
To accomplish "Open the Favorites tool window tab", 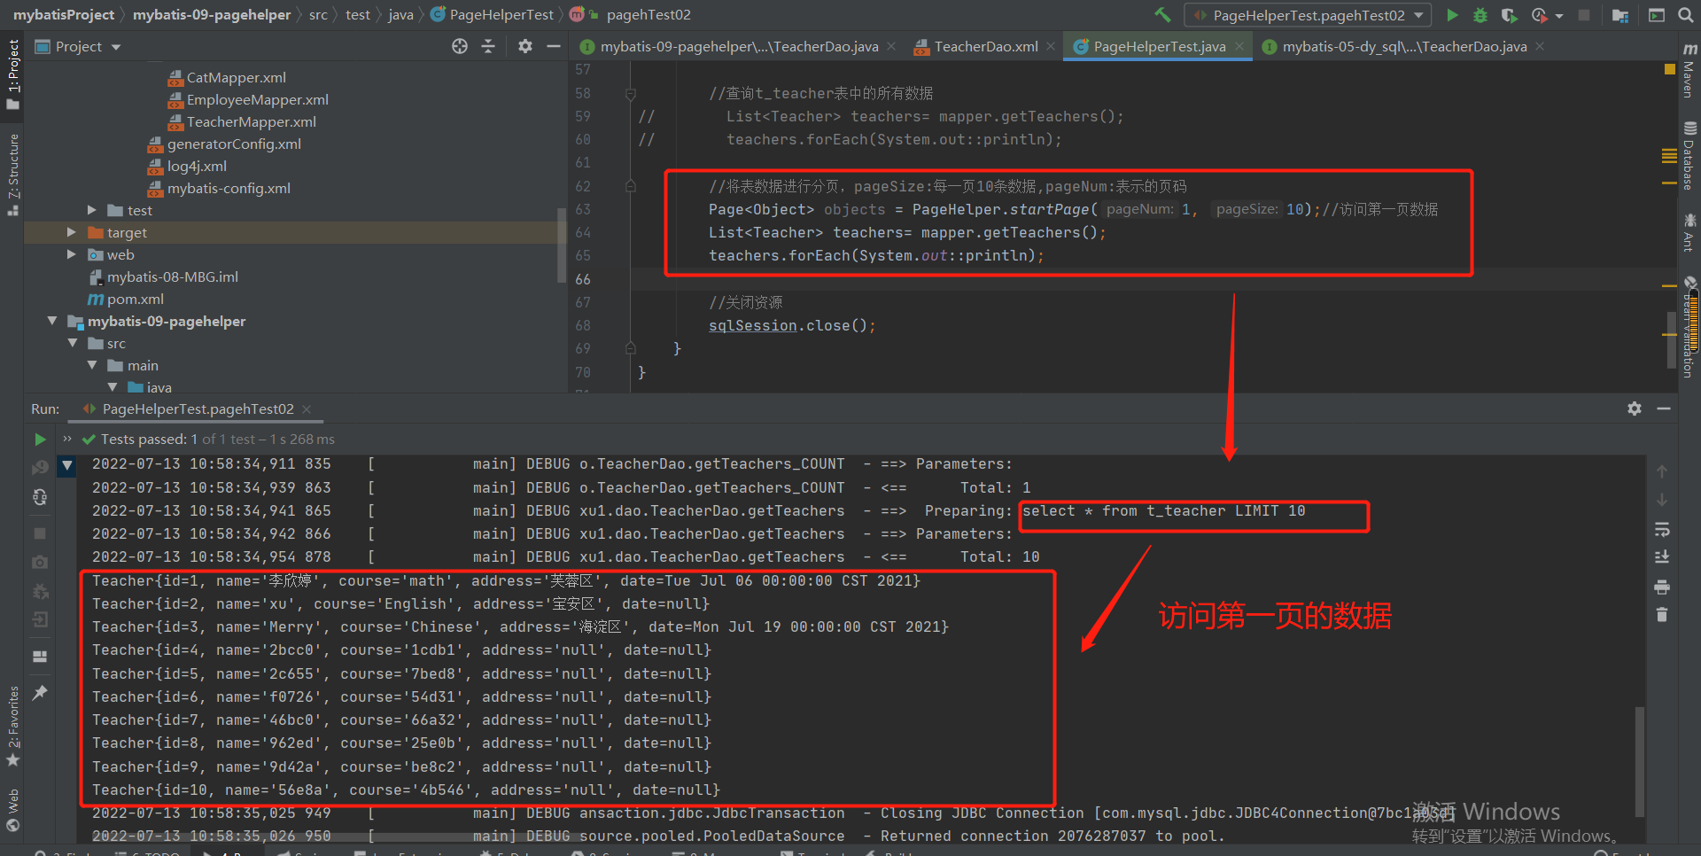I will pyautogui.click(x=12, y=727).
